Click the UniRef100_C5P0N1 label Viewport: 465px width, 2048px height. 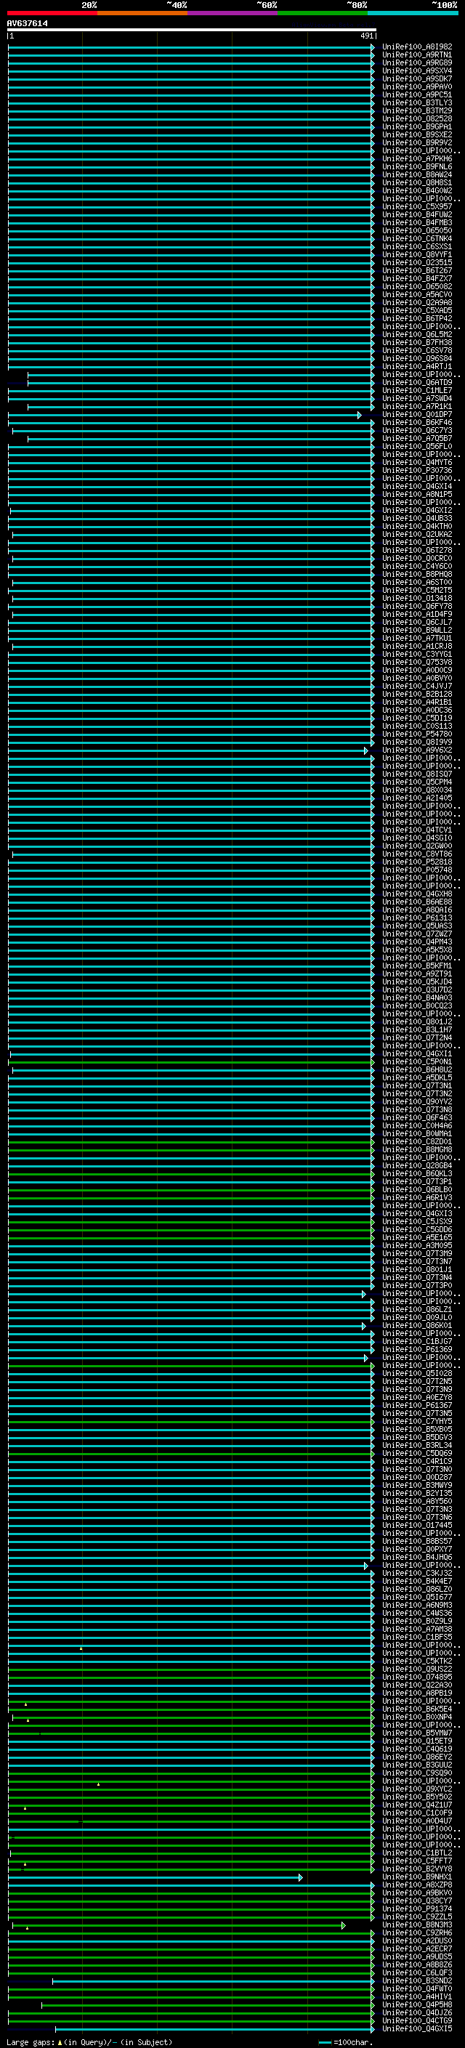click(417, 1062)
